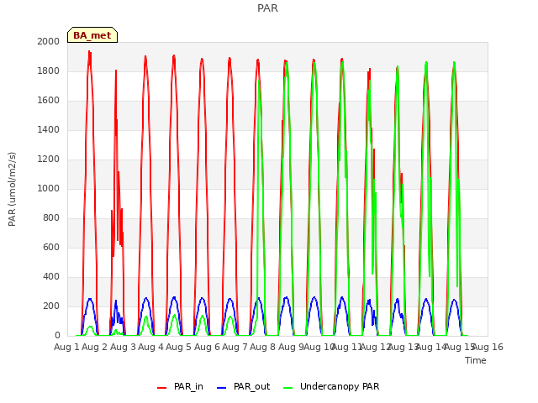Click the 2000 y-axis tick value
This screenshot has height=403, width=538.
[x=49, y=41]
